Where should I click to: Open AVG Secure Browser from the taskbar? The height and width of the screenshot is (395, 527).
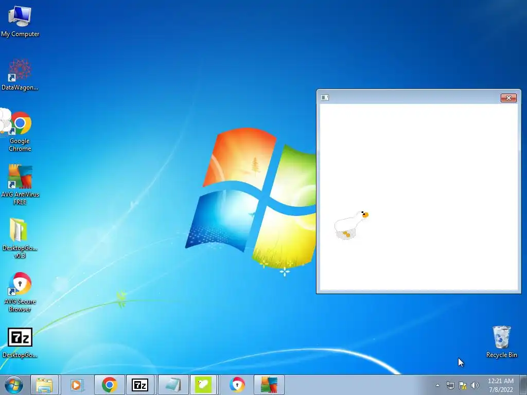(x=237, y=385)
